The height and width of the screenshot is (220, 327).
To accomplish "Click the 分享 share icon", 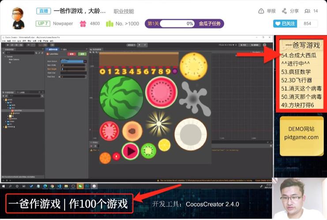I will click(x=284, y=11).
